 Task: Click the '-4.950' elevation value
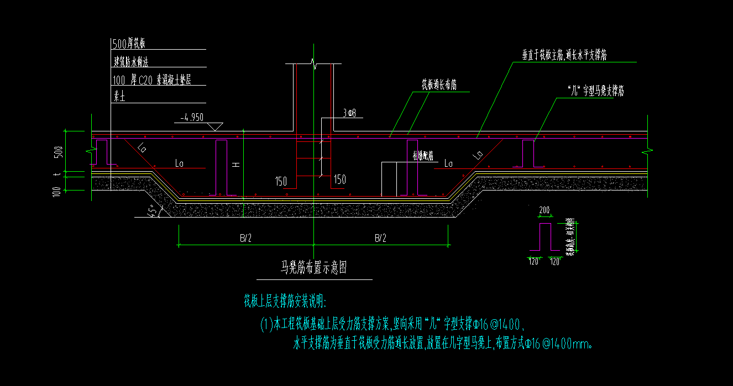point(192,117)
